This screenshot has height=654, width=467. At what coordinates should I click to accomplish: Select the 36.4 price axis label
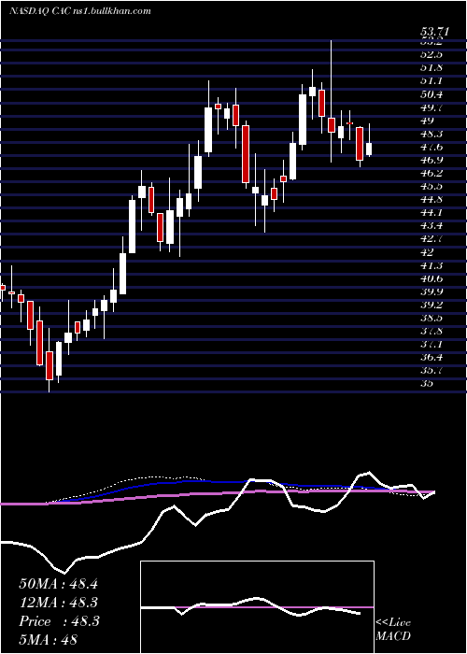click(x=433, y=358)
